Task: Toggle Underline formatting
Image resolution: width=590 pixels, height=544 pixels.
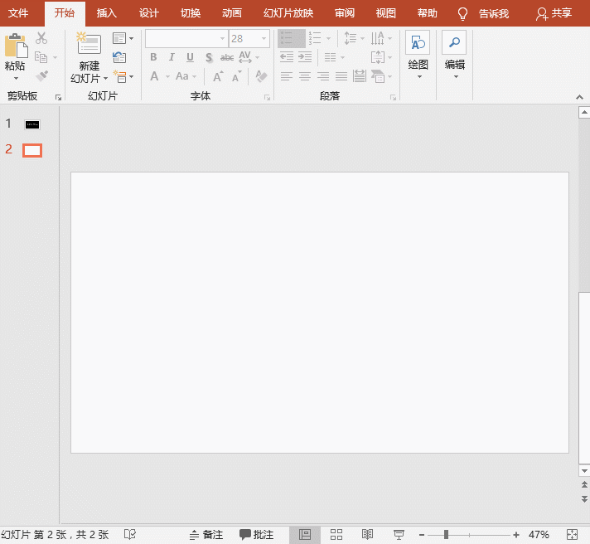Action: [190, 57]
